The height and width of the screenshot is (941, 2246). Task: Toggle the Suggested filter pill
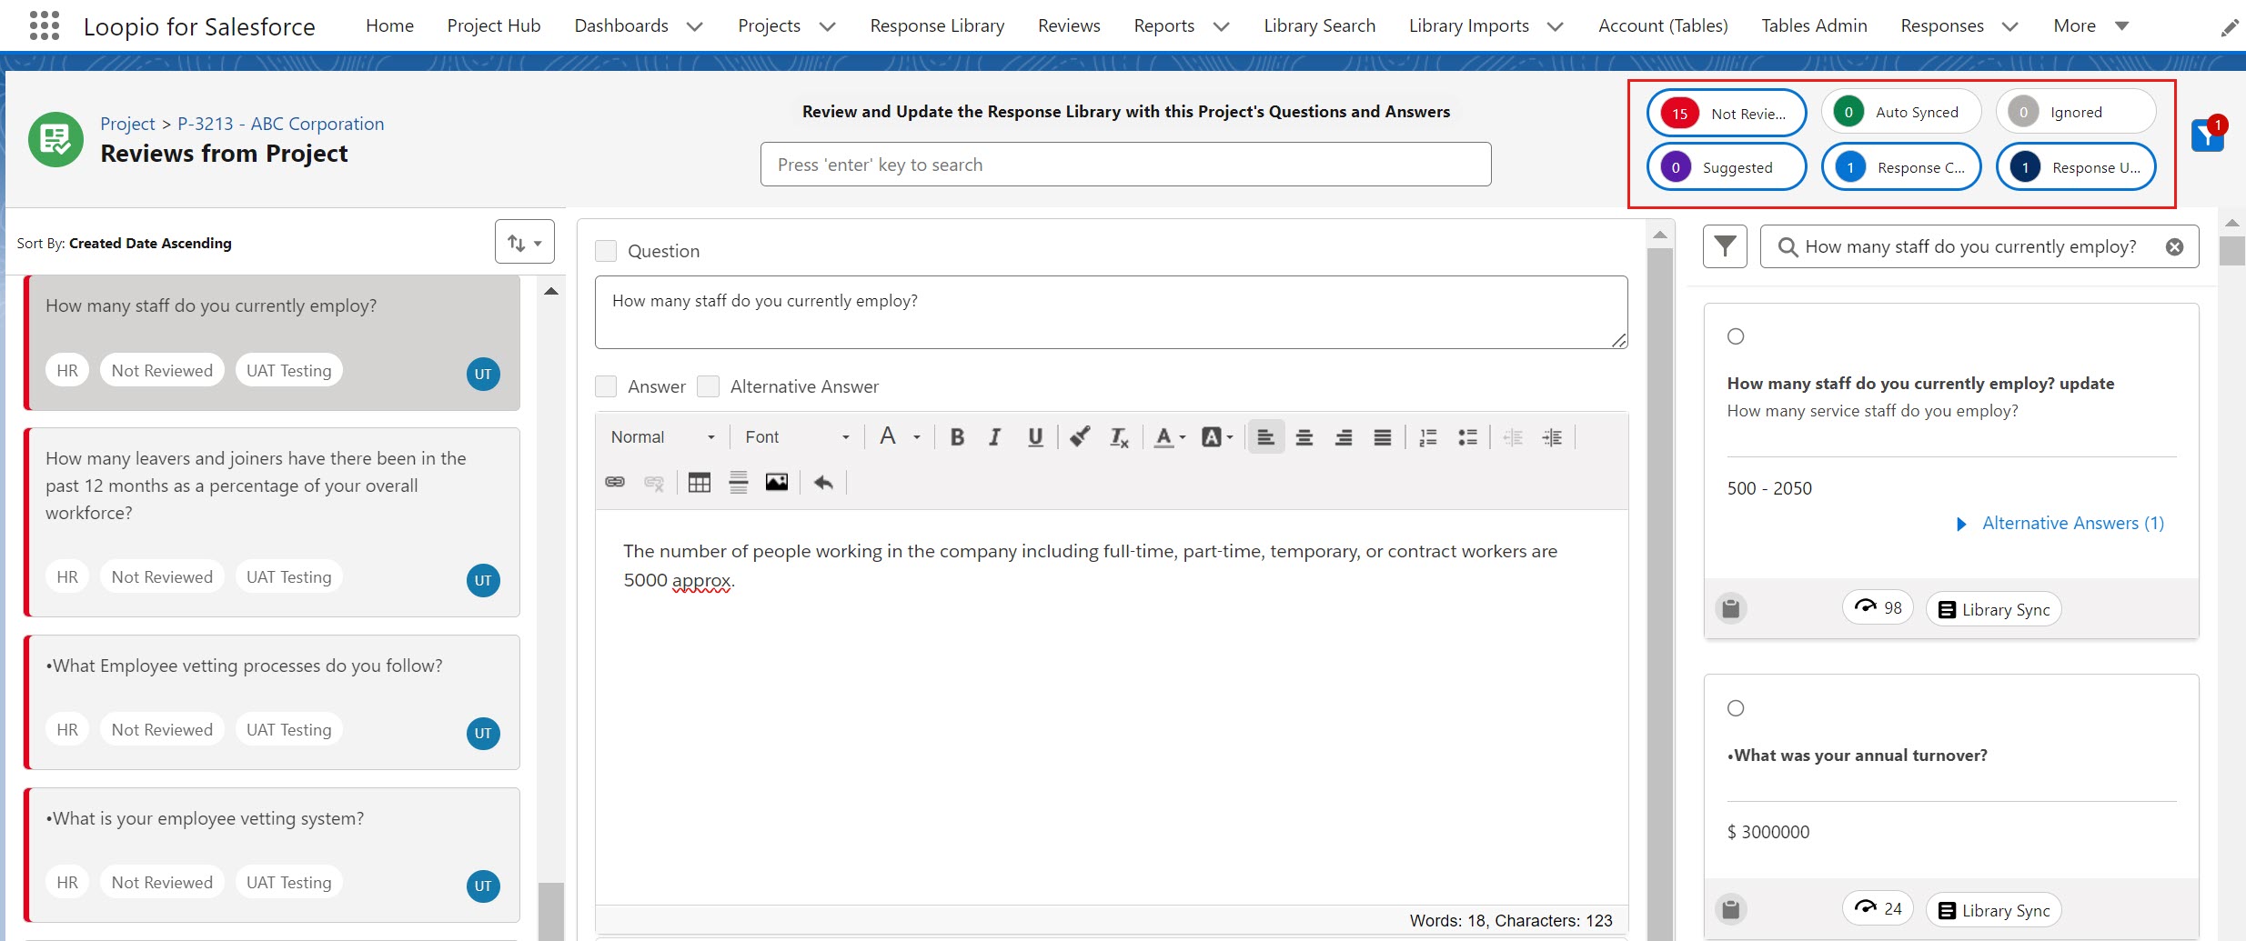coord(1727,167)
